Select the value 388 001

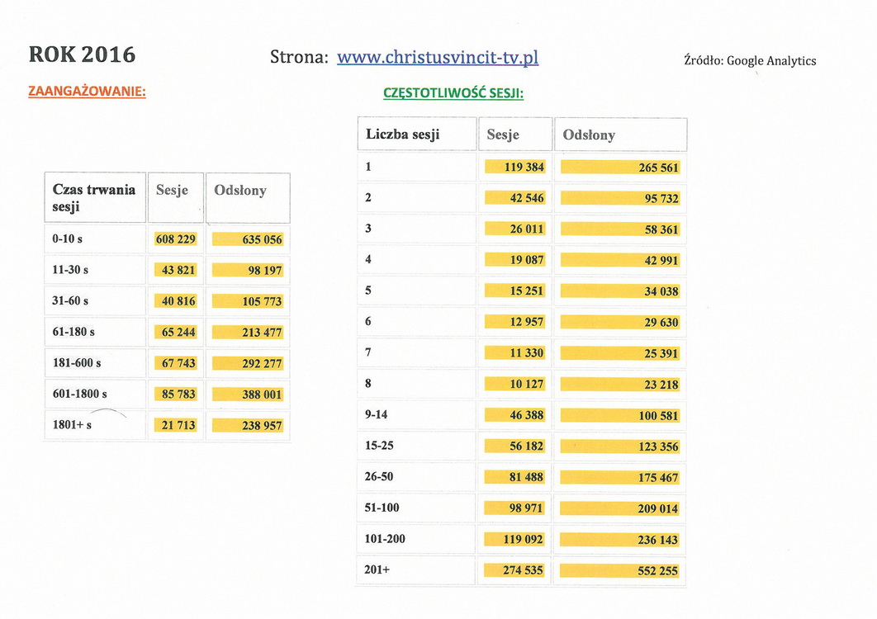[262, 395]
